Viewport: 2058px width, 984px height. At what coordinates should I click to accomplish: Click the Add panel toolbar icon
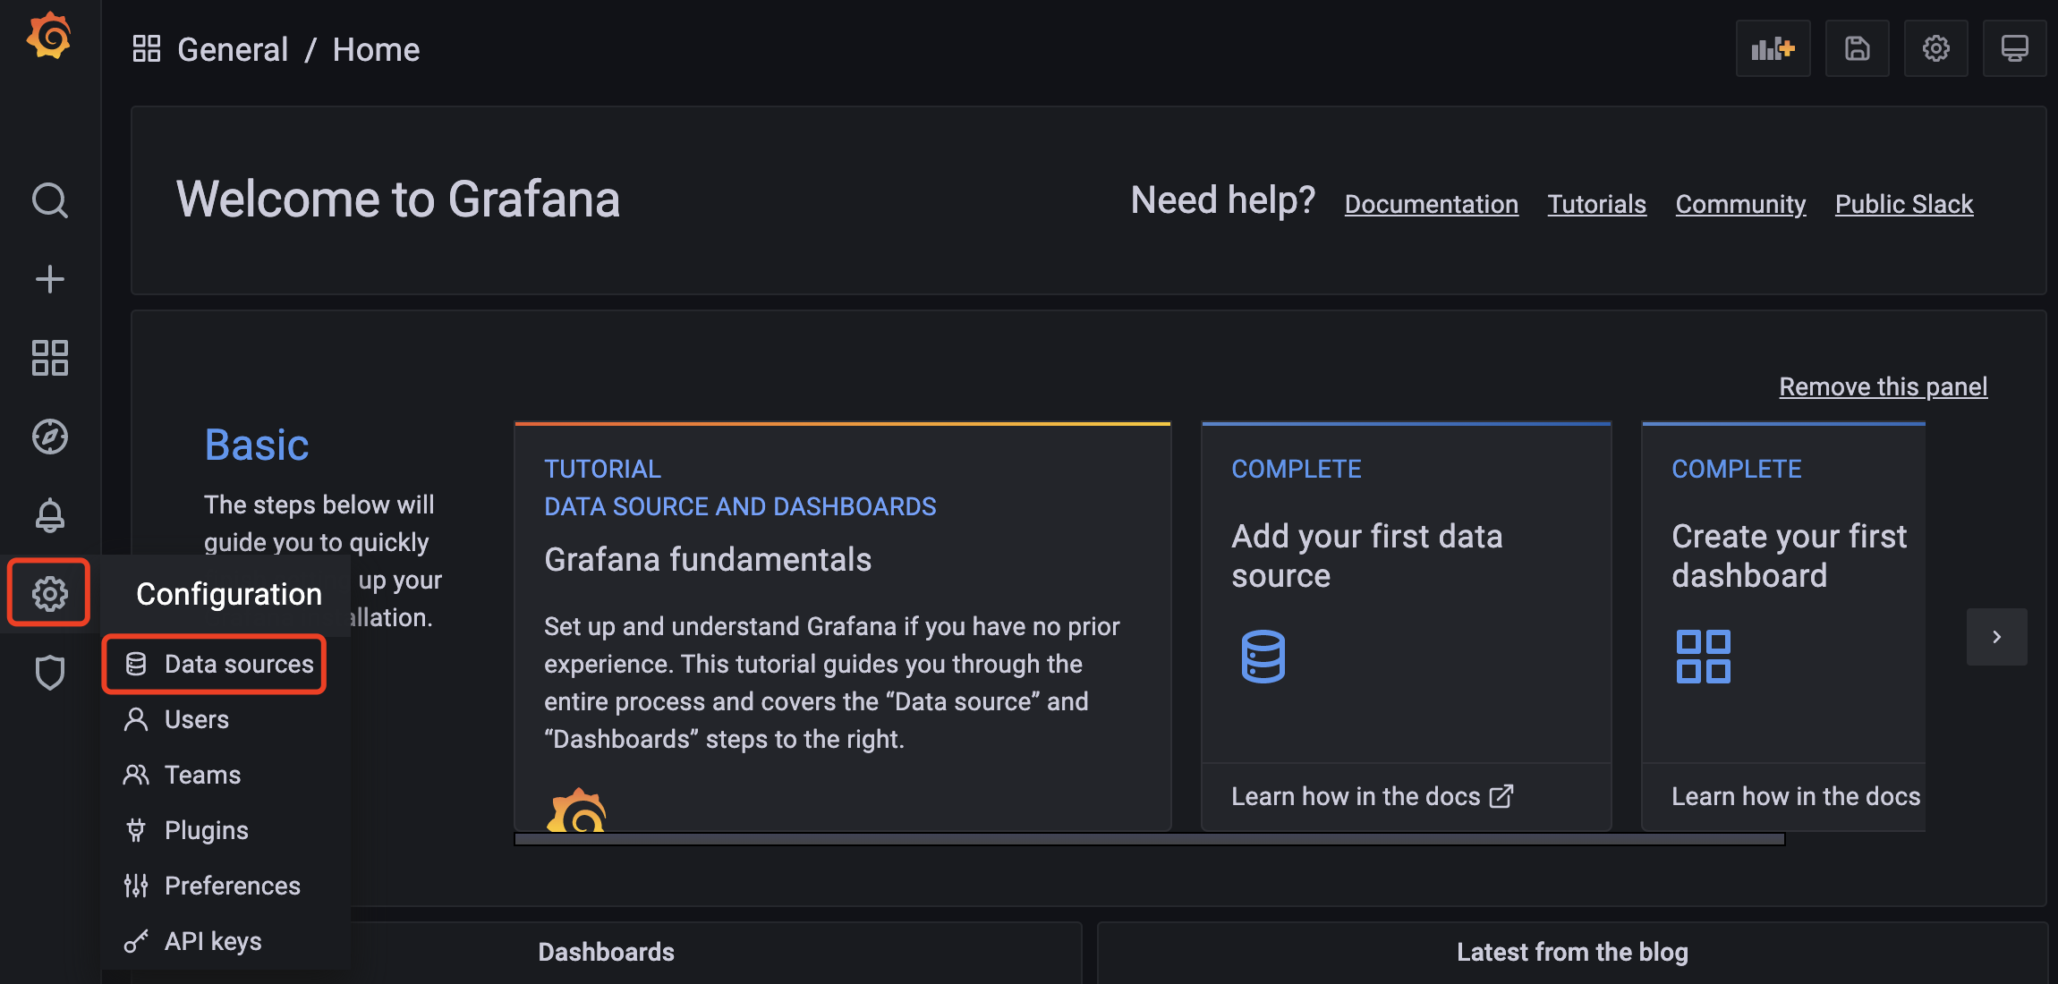pyautogui.click(x=1773, y=48)
